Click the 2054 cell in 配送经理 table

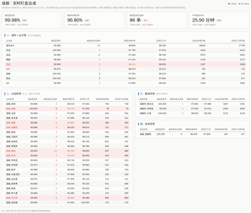click(x=225, y=109)
